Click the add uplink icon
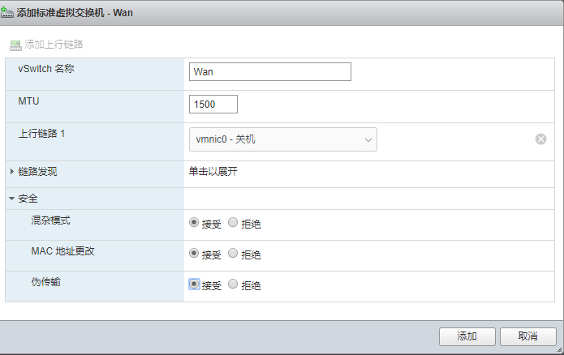 (x=15, y=44)
